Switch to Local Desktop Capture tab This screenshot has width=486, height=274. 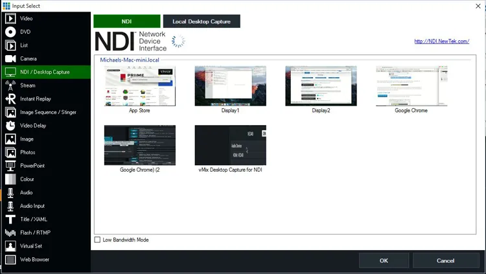coord(202,21)
